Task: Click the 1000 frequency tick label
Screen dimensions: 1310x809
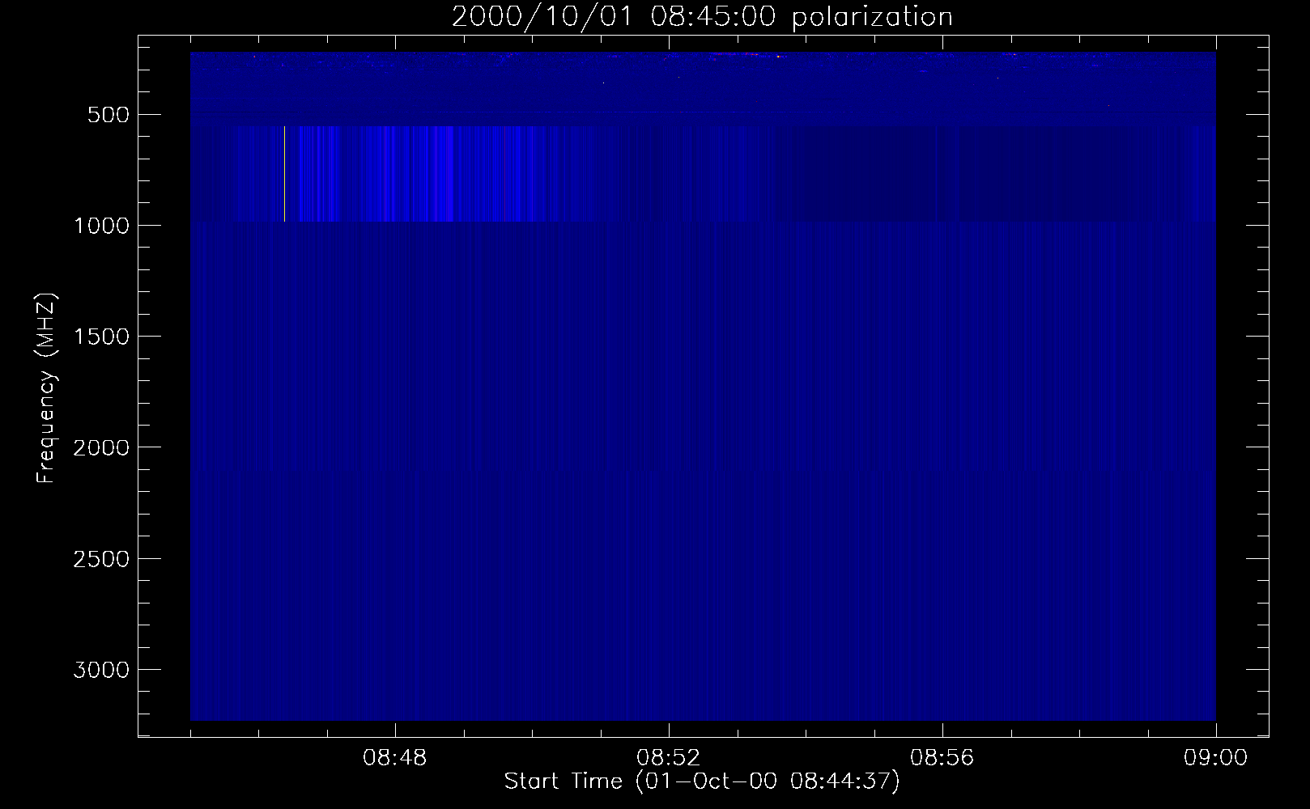Action: pos(101,226)
